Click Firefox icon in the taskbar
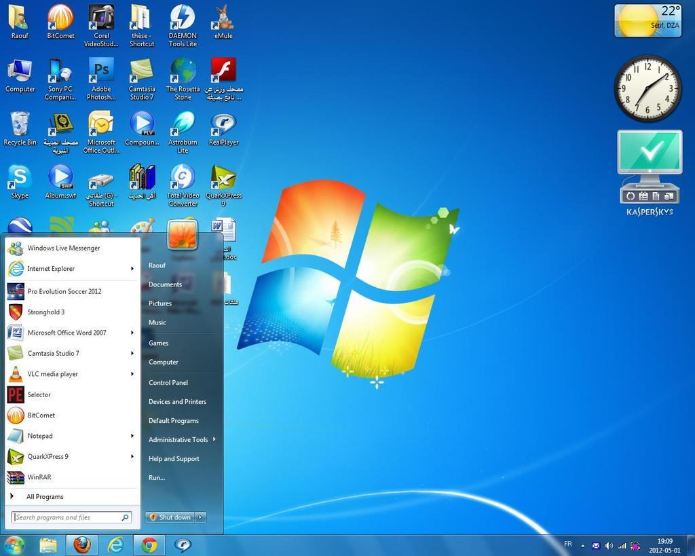Viewport: 695px width, 556px height. point(82,545)
